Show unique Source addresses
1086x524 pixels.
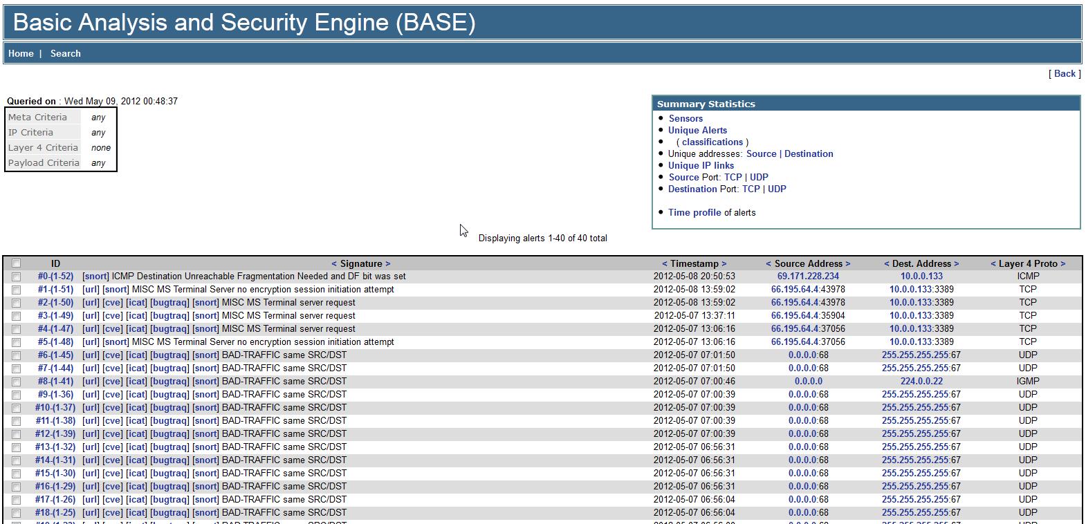(761, 153)
